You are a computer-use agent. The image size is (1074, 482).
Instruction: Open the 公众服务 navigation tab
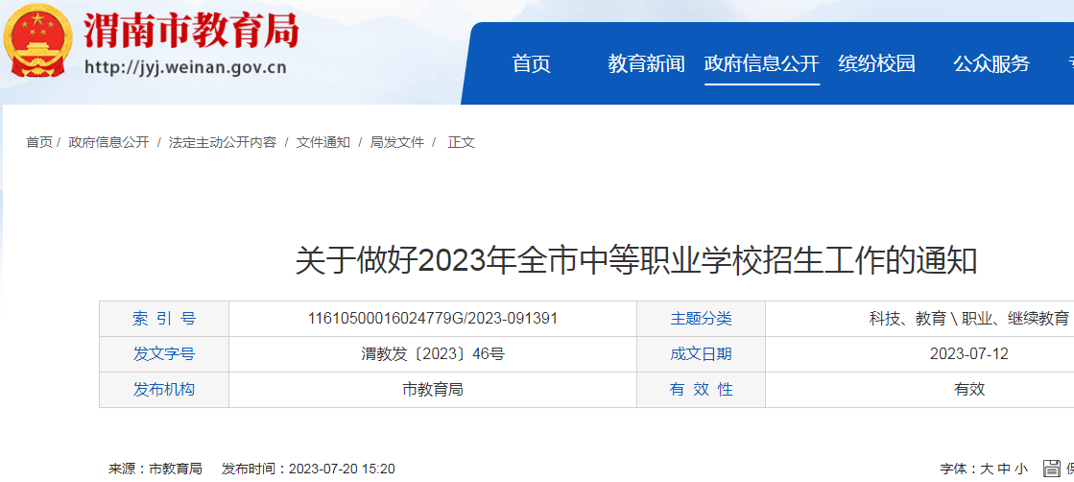click(991, 63)
